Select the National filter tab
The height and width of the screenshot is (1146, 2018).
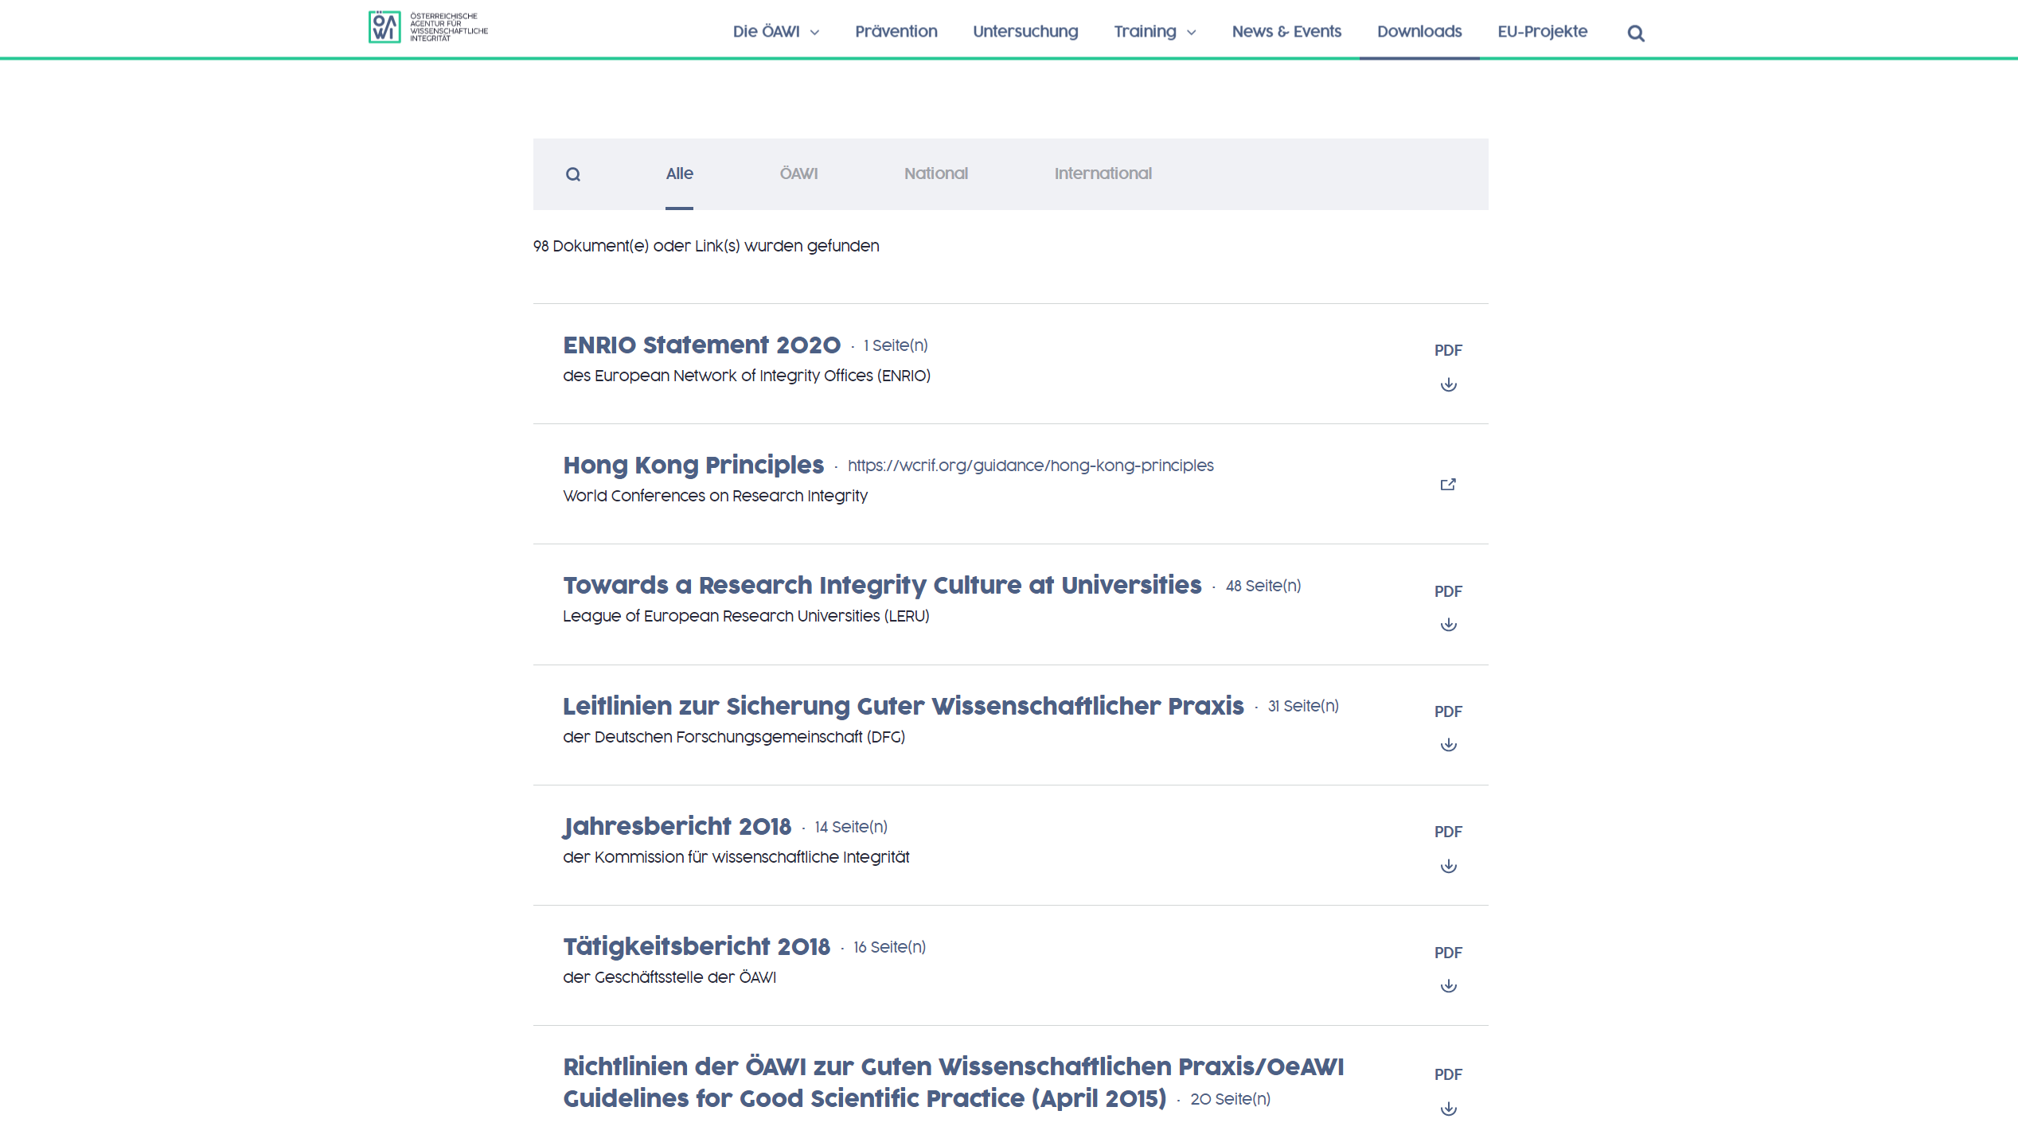click(x=936, y=173)
